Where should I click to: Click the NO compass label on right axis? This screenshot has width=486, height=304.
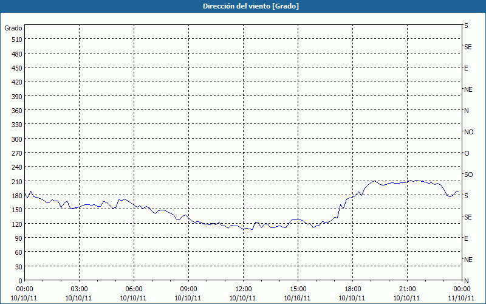(468, 132)
